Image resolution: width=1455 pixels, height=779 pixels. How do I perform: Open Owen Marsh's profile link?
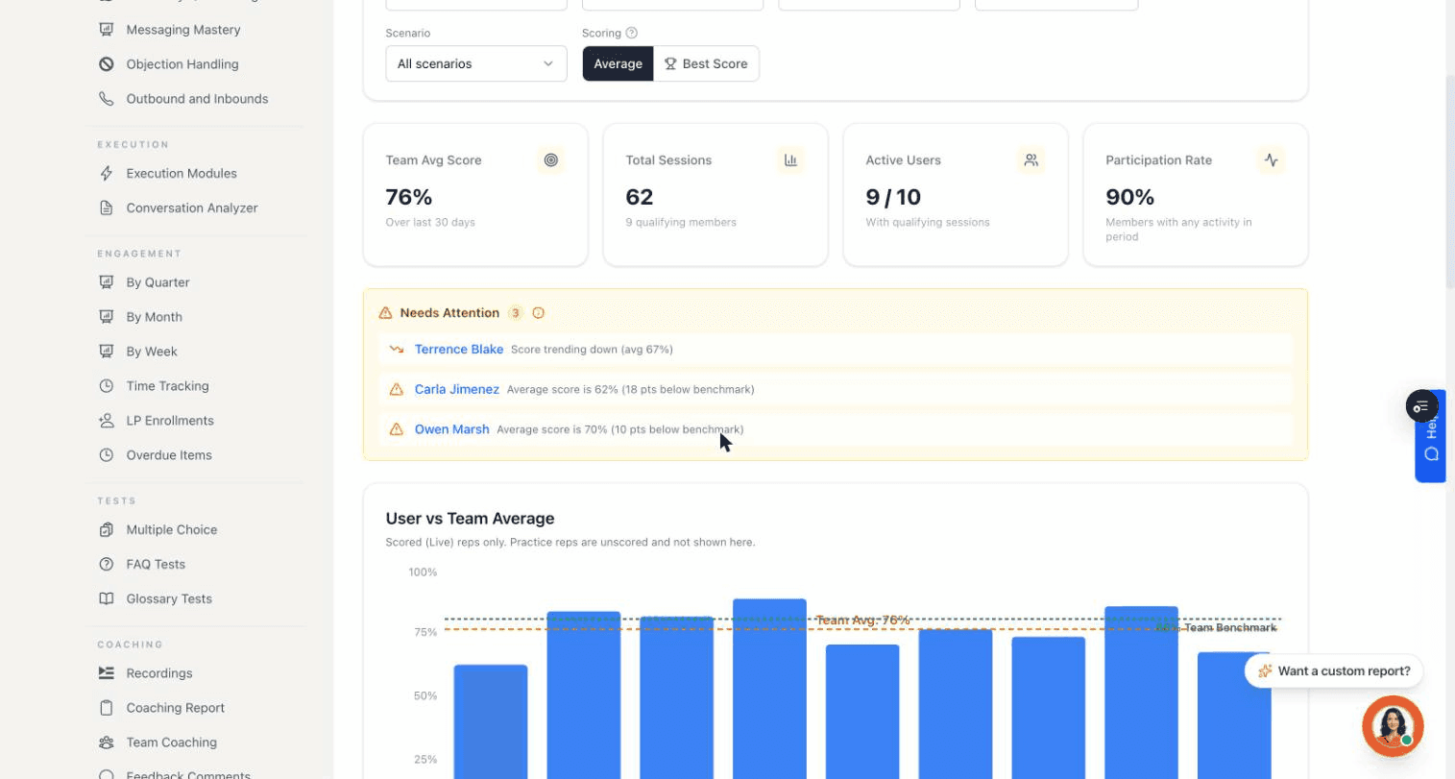pos(451,429)
